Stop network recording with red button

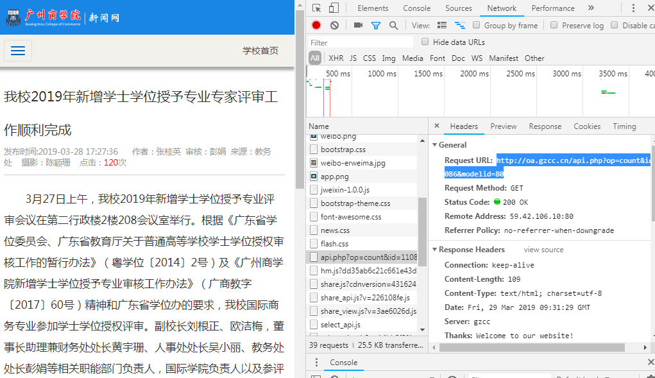316,26
